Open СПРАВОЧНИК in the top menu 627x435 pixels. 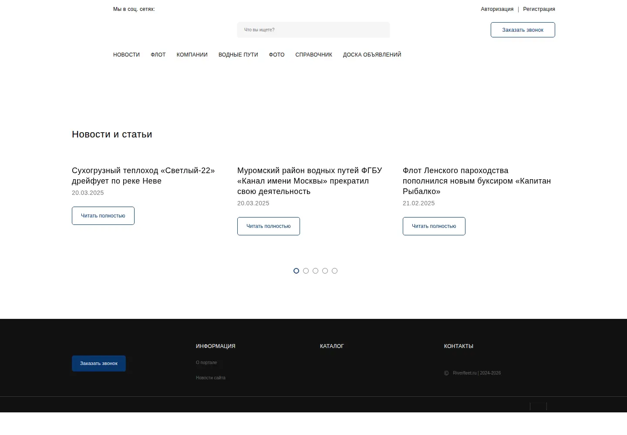click(x=313, y=55)
